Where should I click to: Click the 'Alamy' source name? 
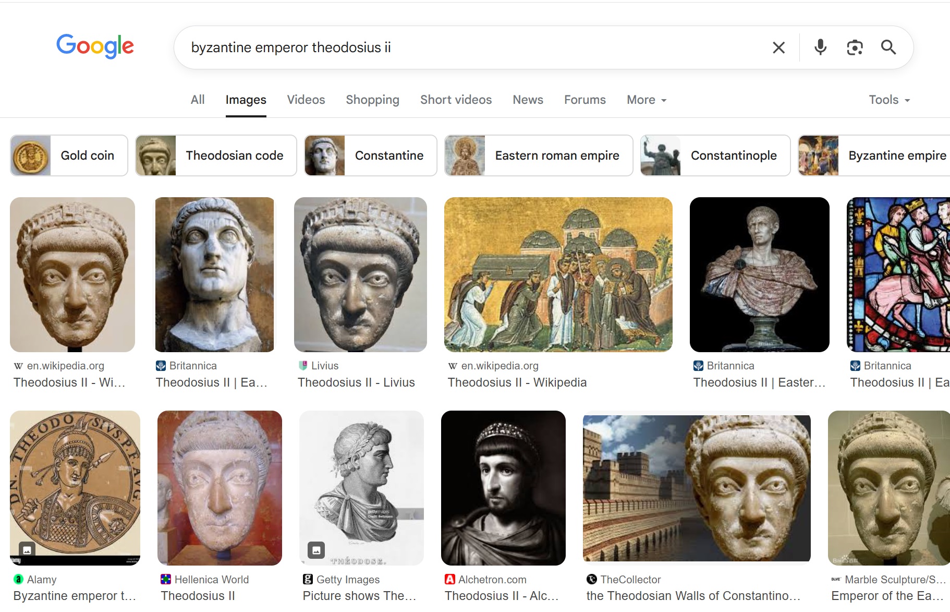[42, 579]
